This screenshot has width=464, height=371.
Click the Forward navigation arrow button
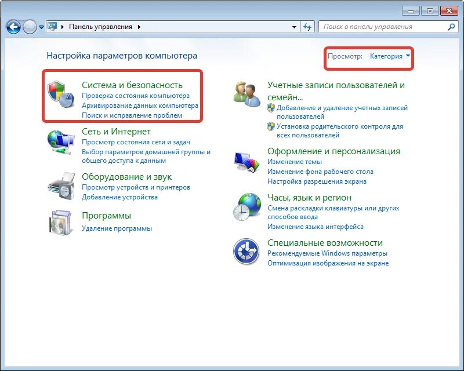pyautogui.click(x=30, y=27)
